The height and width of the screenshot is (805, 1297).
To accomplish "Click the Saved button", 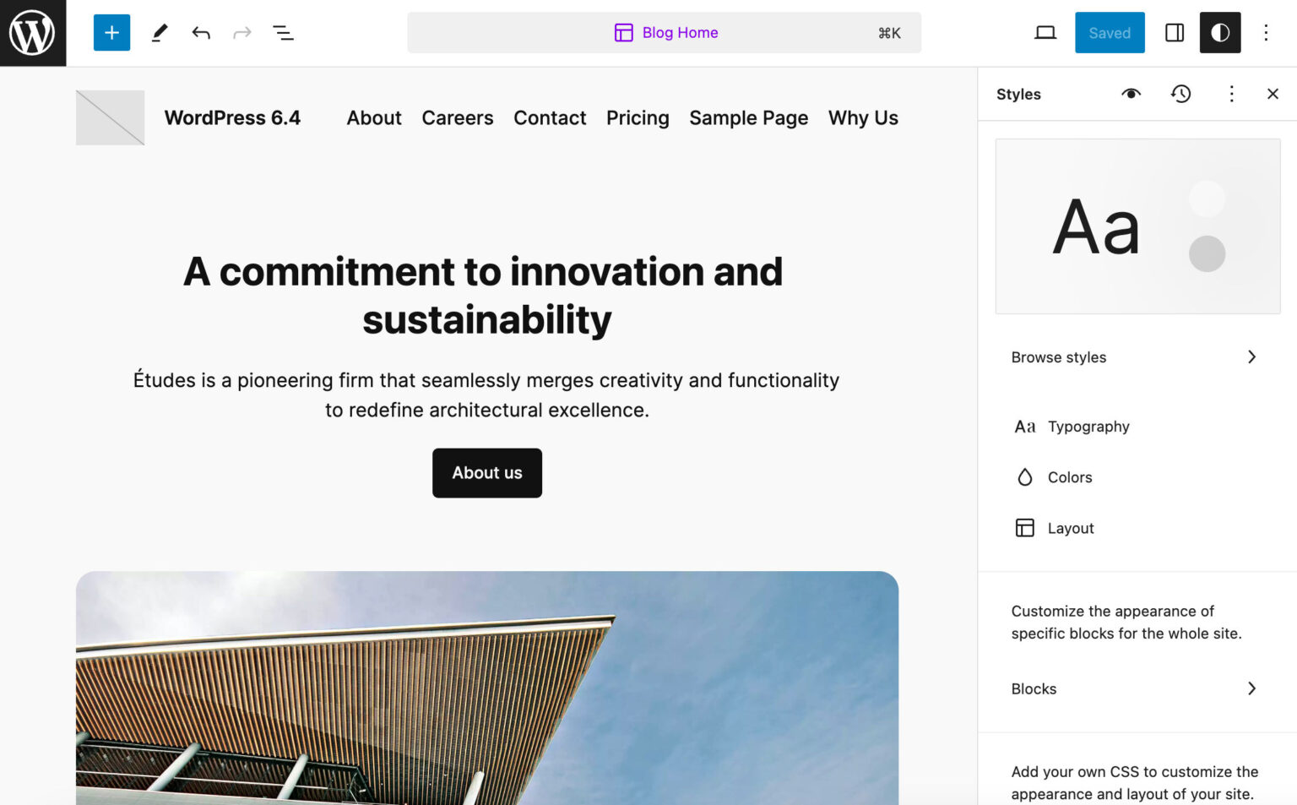I will [x=1110, y=33].
